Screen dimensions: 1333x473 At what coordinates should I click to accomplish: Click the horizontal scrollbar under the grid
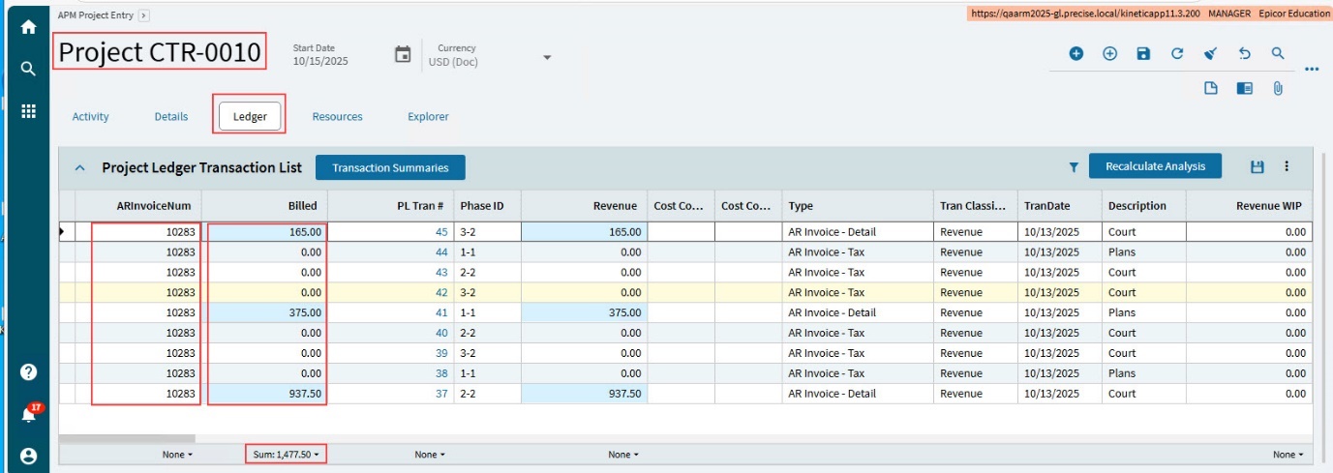pos(127,438)
